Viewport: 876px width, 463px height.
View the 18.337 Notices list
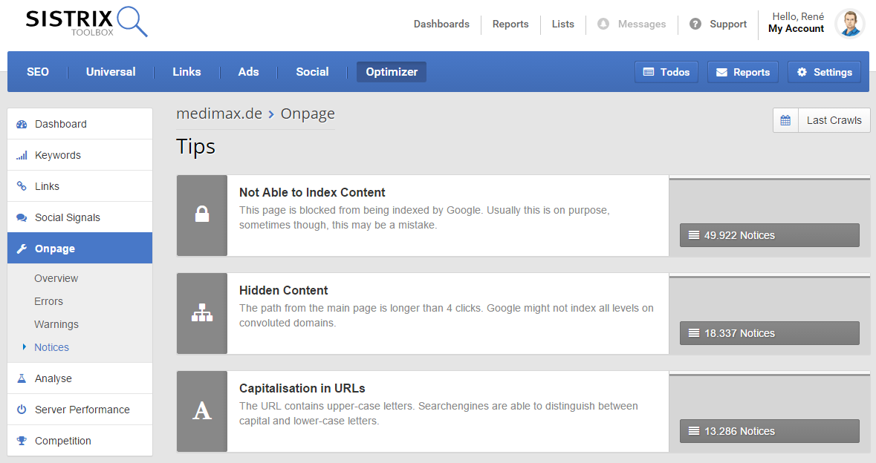(x=769, y=333)
